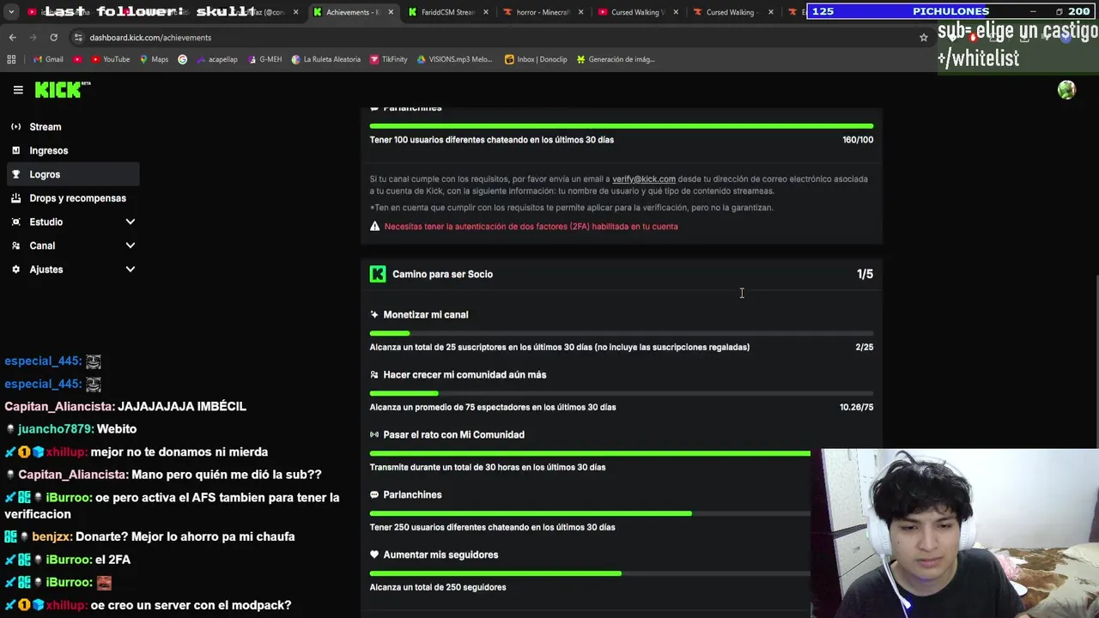Open the TikFinity bookmark
The width and height of the screenshot is (1099, 618).
pyautogui.click(x=388, y=59)
